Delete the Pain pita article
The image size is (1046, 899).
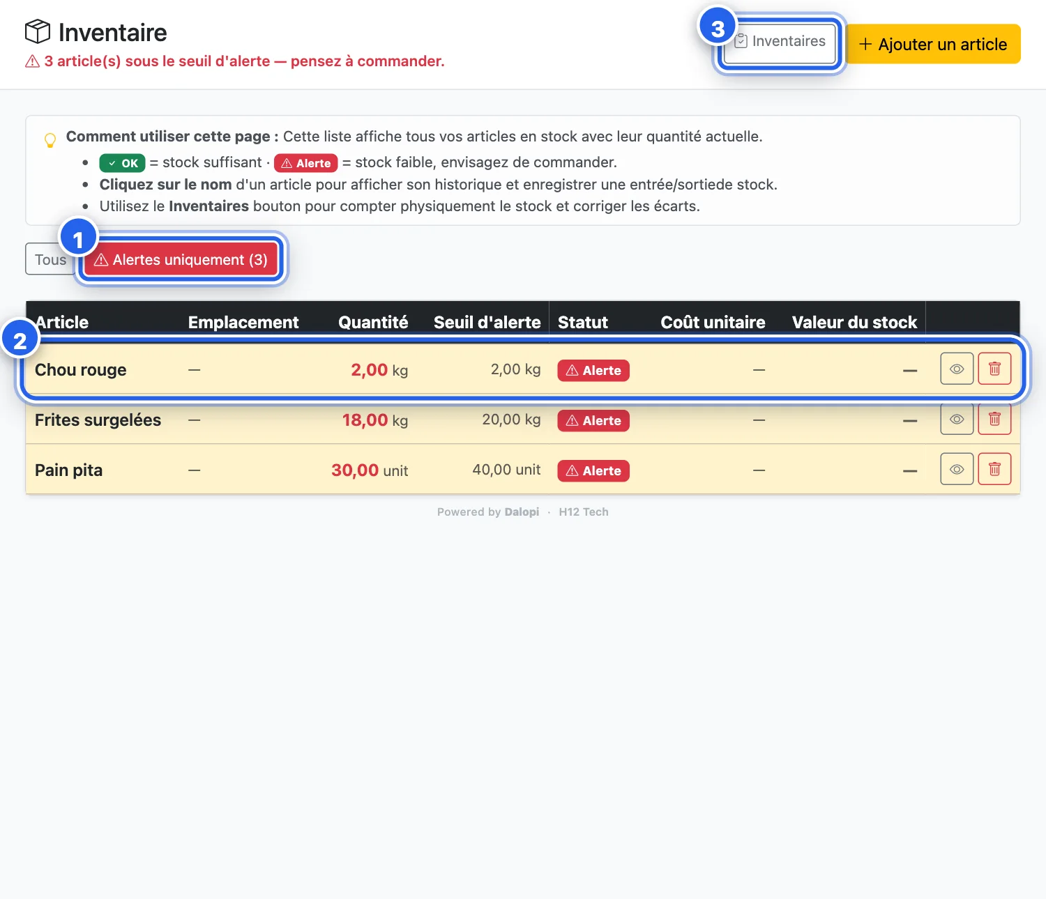click(994, 469)
